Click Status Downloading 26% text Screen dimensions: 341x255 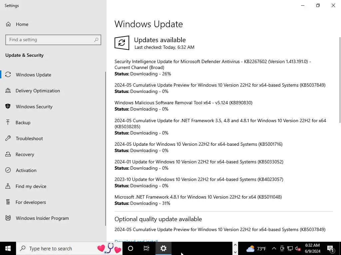click(x=143, y=74)
